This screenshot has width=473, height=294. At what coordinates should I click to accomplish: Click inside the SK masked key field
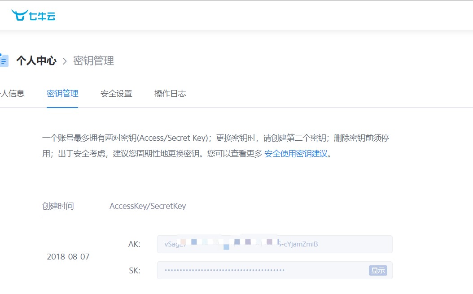[275, 270]
